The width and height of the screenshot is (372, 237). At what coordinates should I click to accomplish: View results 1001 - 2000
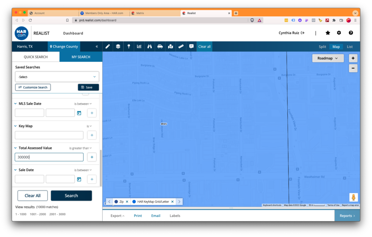click(38, 214)
